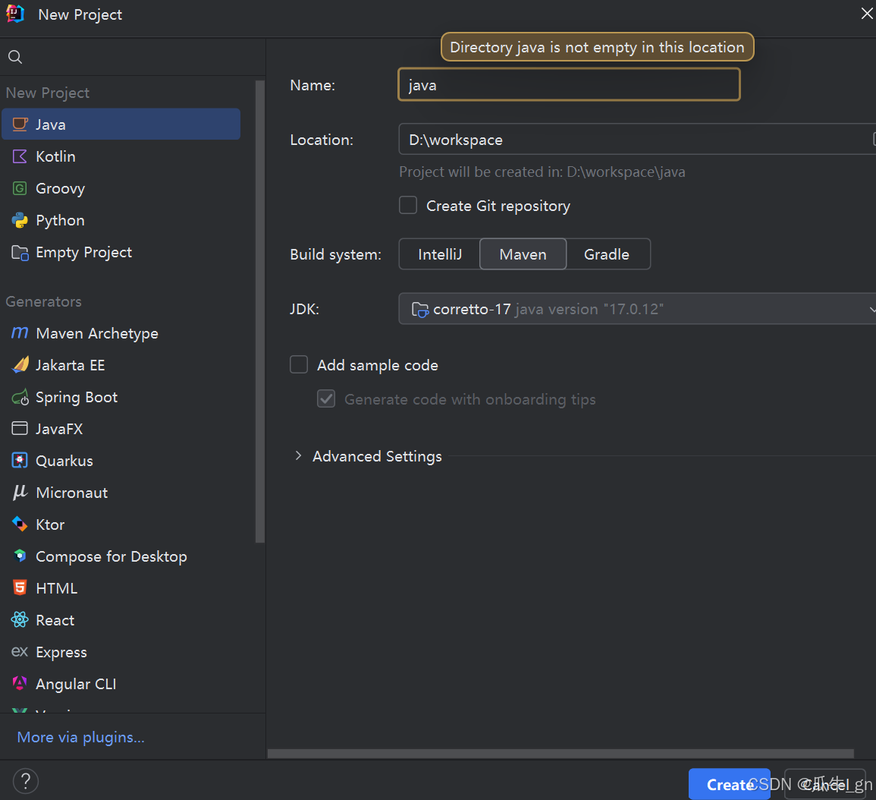Click 'Project will be created in' hint

point(542,172)
